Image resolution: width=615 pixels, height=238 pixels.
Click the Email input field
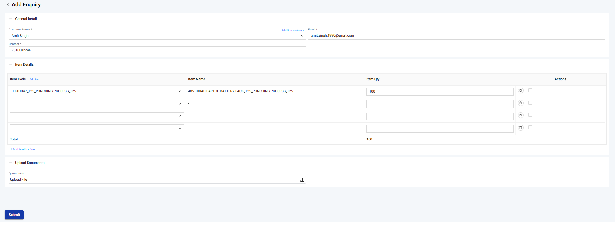pos(456,36)
